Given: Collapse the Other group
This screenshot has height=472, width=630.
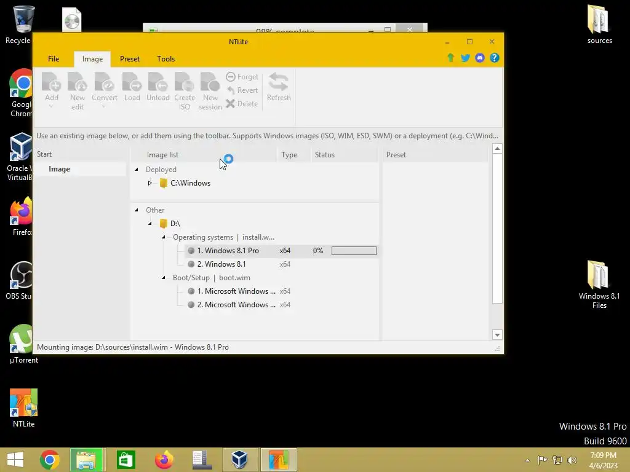Looking at the screenshot, I should click(137, 210).
